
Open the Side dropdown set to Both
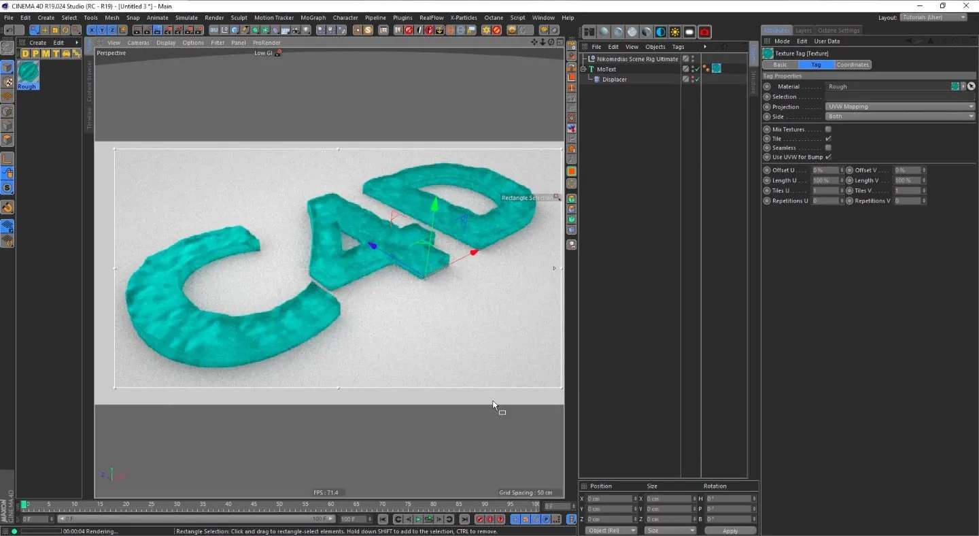[899, 116]
